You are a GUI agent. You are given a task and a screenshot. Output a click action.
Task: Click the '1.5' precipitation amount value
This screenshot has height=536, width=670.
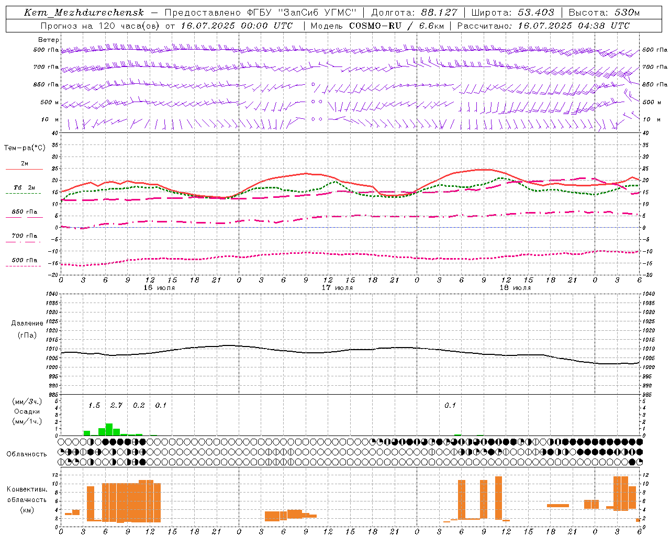click(94, 405)
